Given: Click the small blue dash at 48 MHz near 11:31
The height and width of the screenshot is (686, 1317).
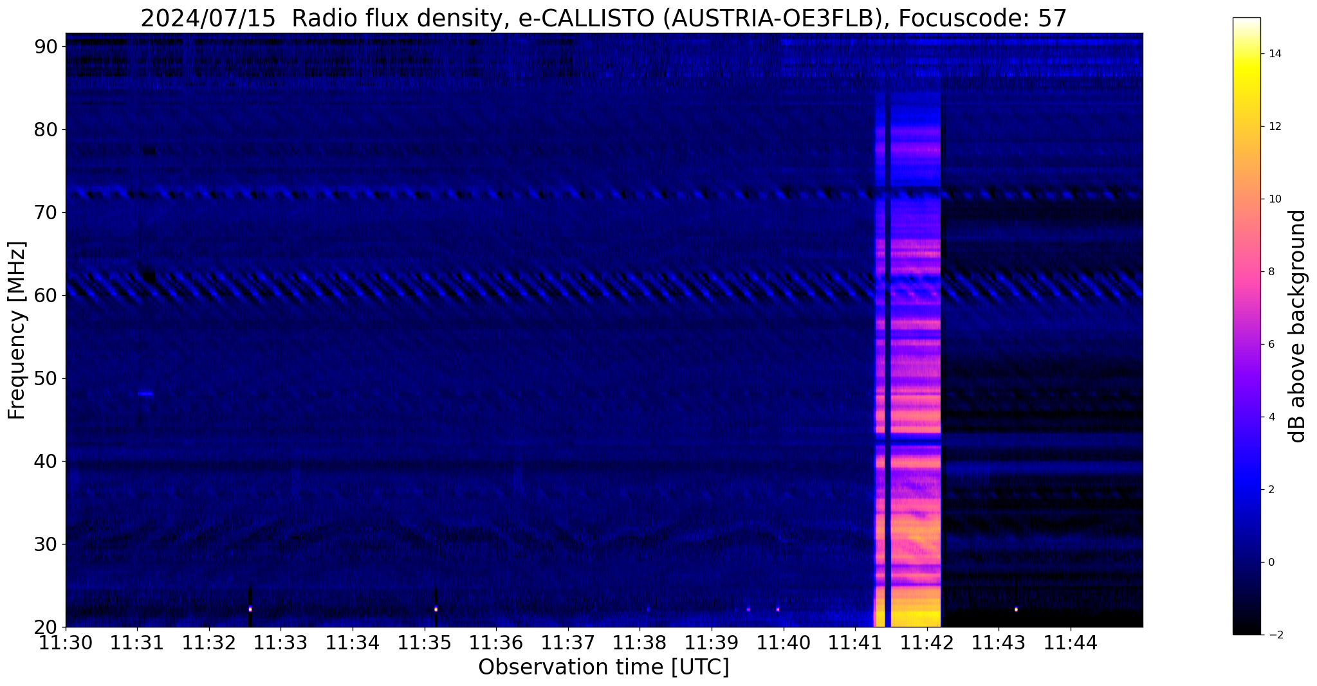Looking at the screenshot, I should click(145, 393).
